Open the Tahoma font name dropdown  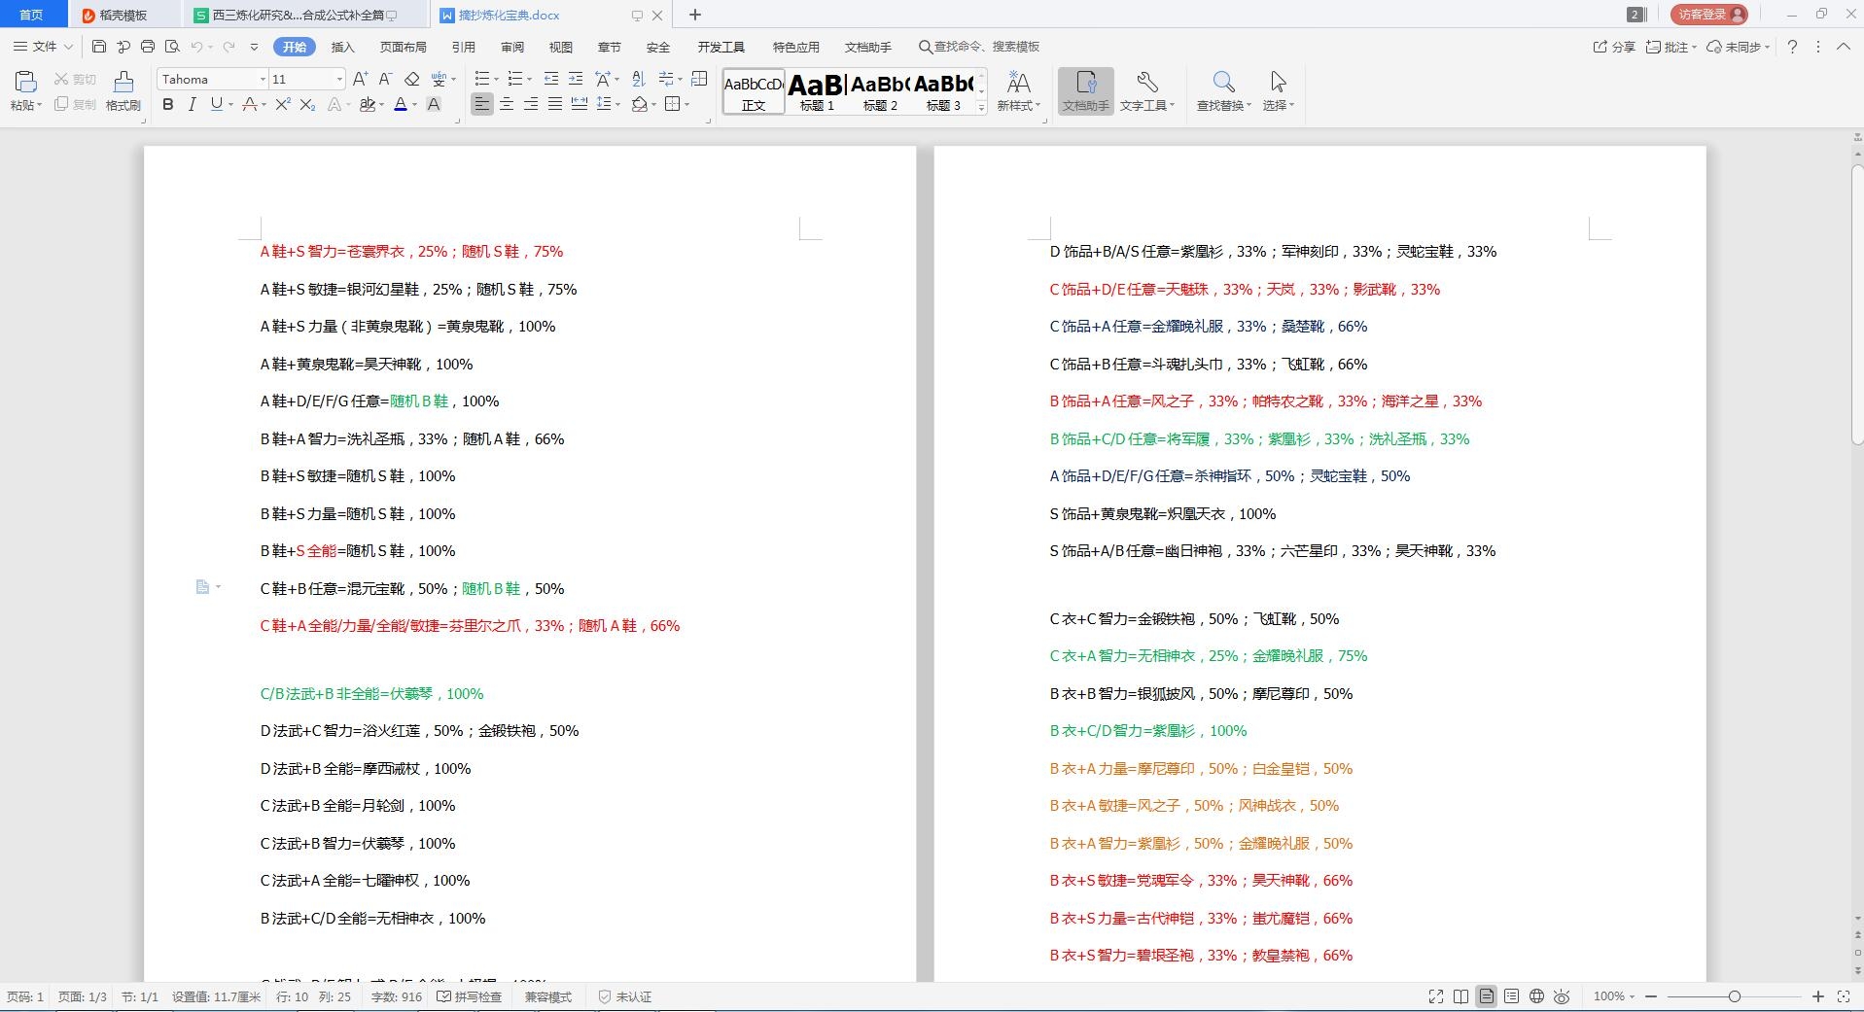coord(263,79)
